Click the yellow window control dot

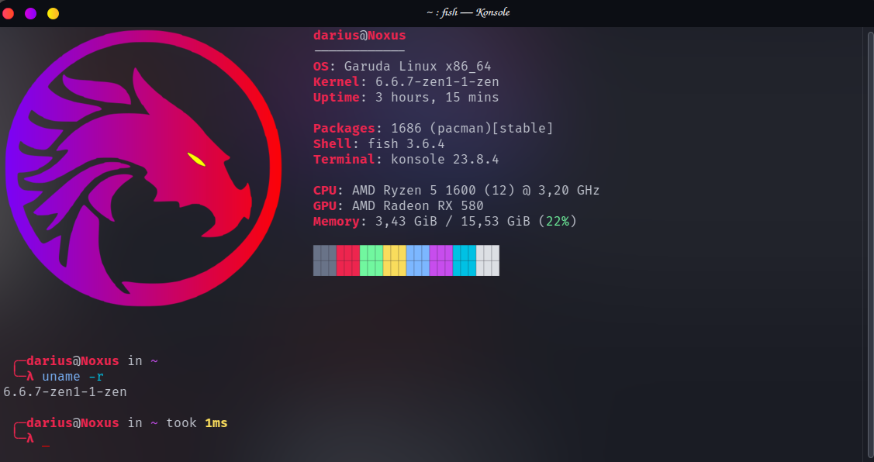tap(53, 13)
